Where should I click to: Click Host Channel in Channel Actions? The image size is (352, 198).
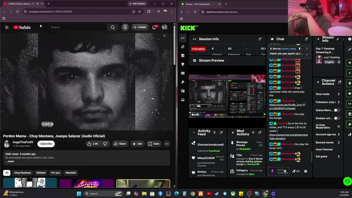[324, 150]
